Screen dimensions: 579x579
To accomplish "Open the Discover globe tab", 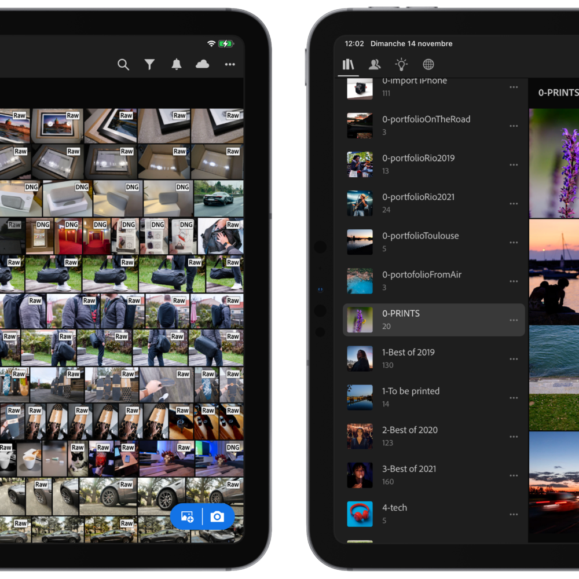I will tap(428, 64).
